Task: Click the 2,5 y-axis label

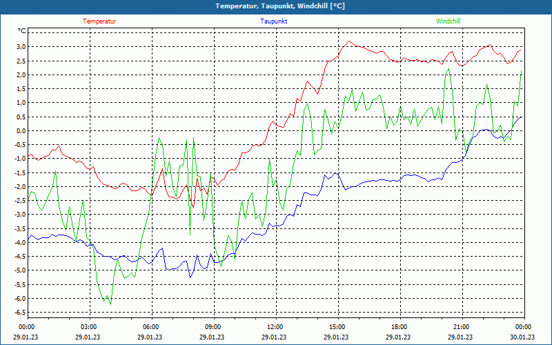Action: click(x=21, y=61)
